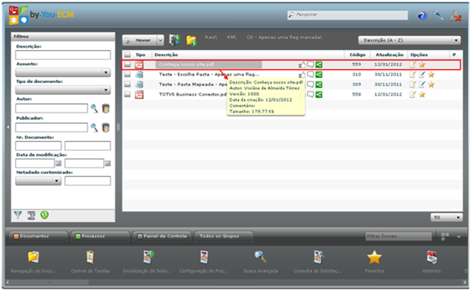Image resolution: width=471 pixels, height=291 pixels.
Task: Open Navegação de Documentos icon
Action: pyautogui.click(x=33, y=257)
